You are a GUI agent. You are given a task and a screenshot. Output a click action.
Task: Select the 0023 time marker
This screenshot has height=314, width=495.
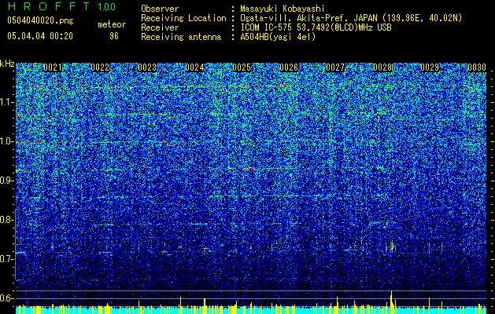(x=147, y=68)
